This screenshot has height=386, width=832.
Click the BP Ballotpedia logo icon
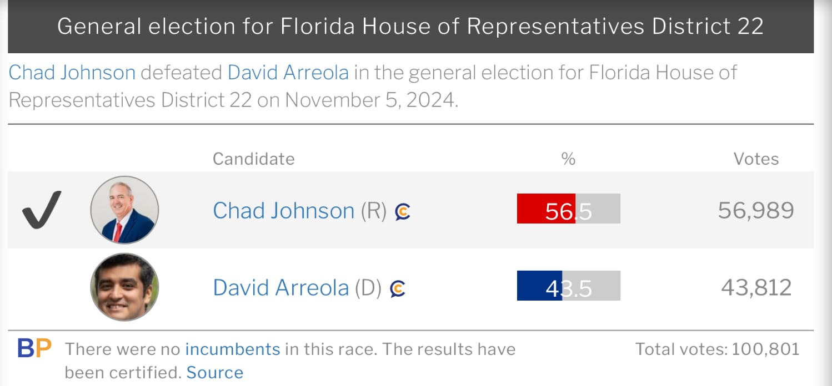coord(34,348)
